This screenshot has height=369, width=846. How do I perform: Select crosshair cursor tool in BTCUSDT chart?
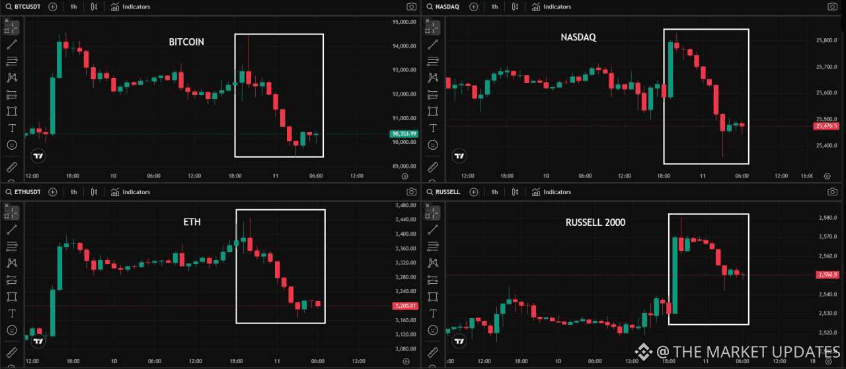coord(12,28)
